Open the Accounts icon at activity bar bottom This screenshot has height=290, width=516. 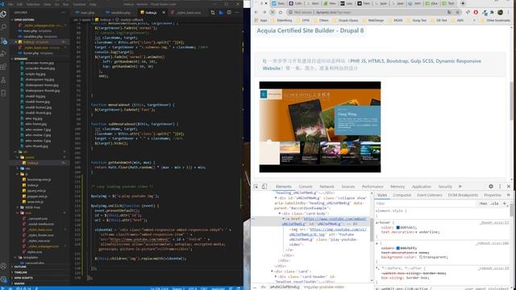pyautogui.click(x=3, y=266)
